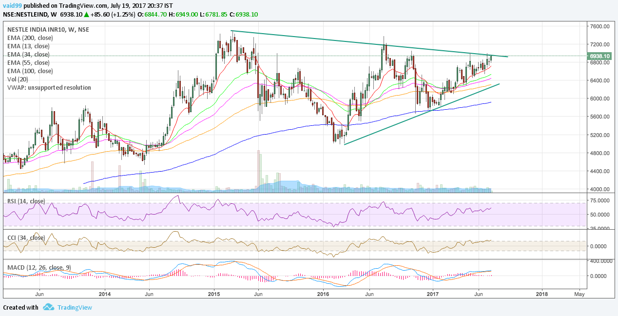This screenshot has width=618, height=316.
Task: Click the 2014 label on time axis
Action: pos(105,294)
